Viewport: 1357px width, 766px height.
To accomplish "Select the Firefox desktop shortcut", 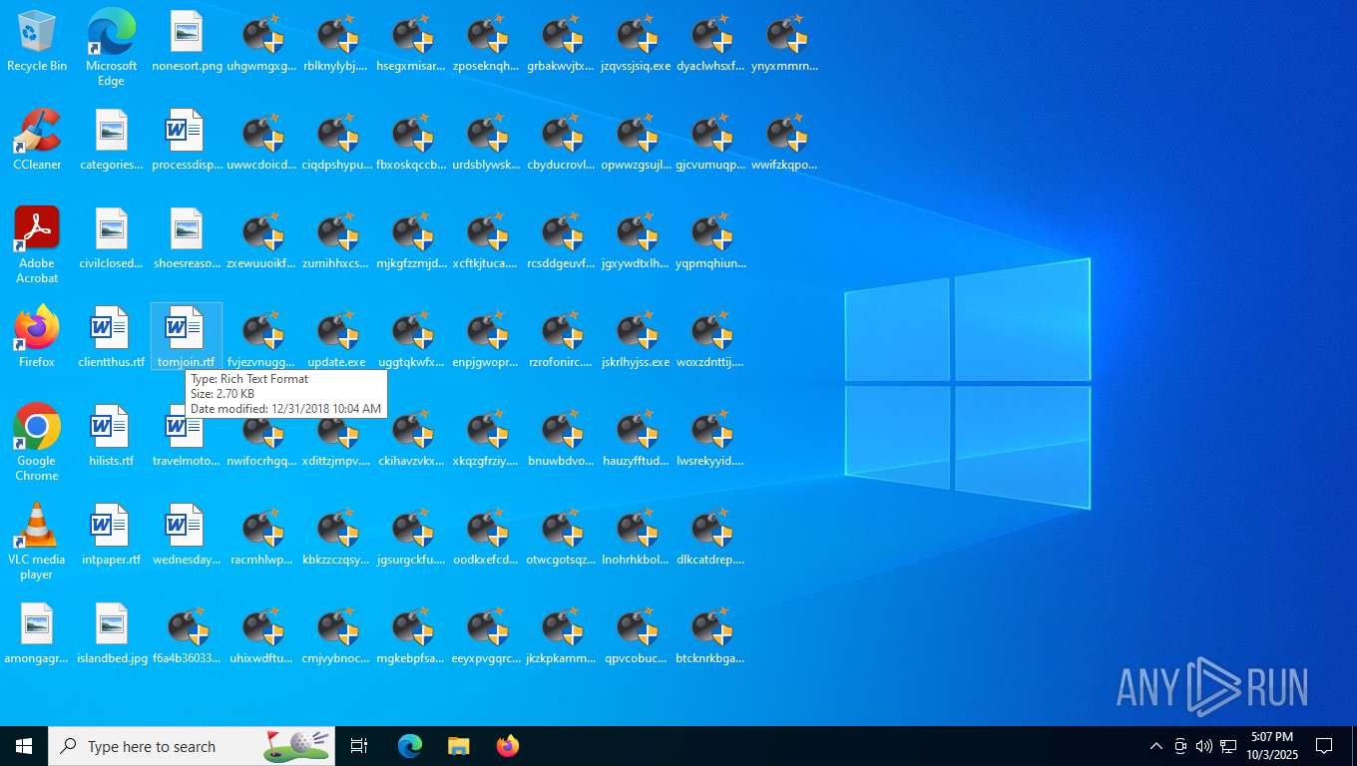I will pyautogui.click(x=37, y=338).
